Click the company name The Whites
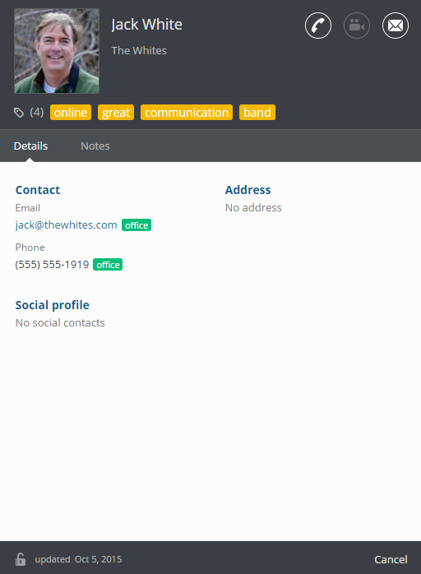Image resolution: width=421 pixels, height=574 pixels. tap(139, 50)
